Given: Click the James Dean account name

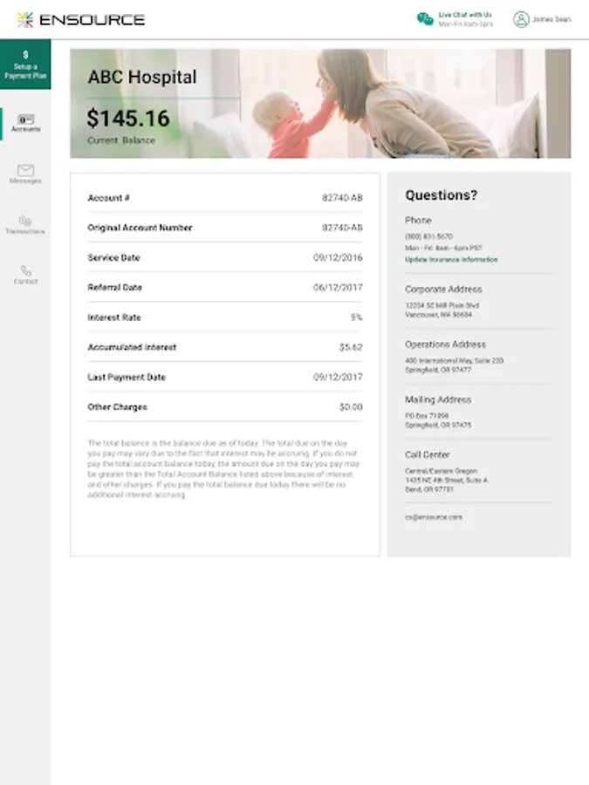Looking at the screenshot, I should [x=551, y=19].
